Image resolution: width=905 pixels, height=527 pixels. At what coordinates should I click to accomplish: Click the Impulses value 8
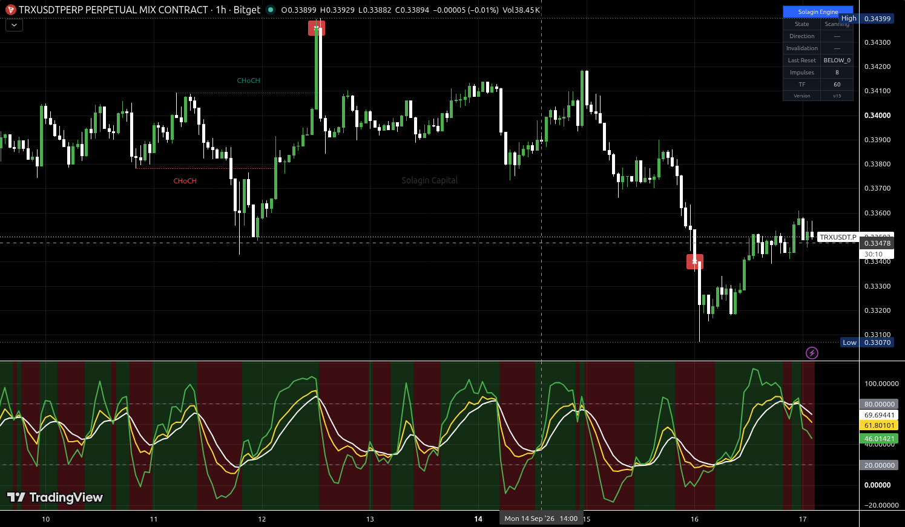pyautogui.click(x=837, y=73)
